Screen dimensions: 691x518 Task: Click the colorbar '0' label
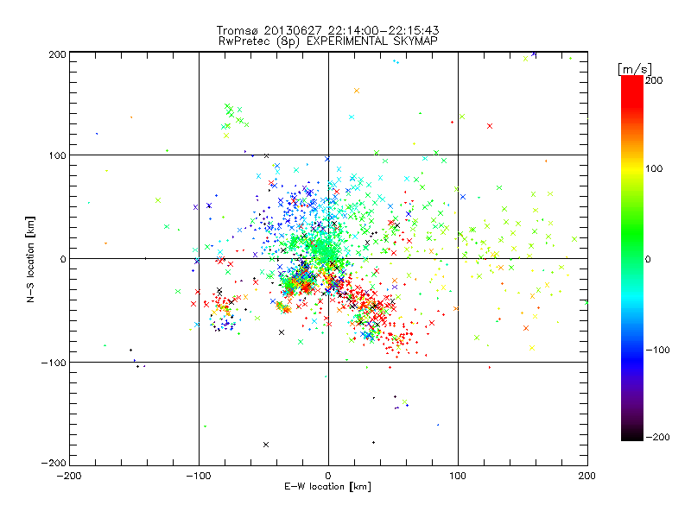[648, 259]
